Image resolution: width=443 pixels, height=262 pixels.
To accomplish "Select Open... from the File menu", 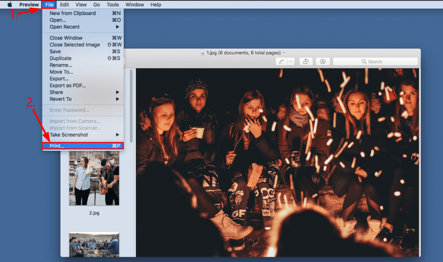I will 83,20.
